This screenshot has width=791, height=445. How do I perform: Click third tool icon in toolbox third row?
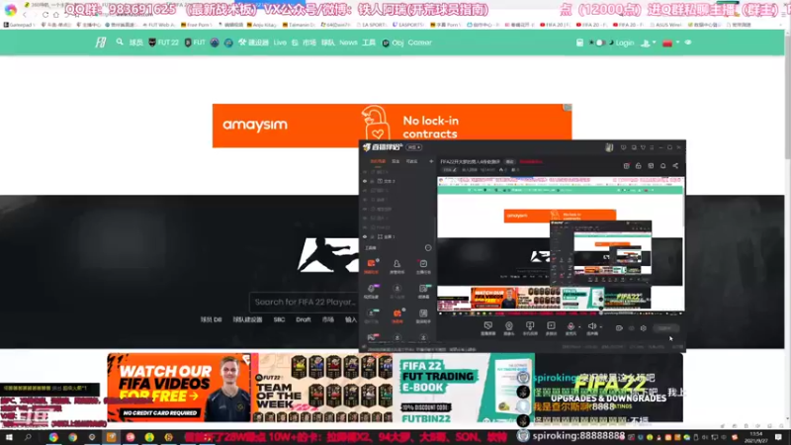click(423, 315)
